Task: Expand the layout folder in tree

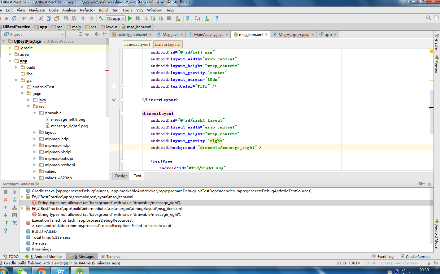Action: click(35, 133)
